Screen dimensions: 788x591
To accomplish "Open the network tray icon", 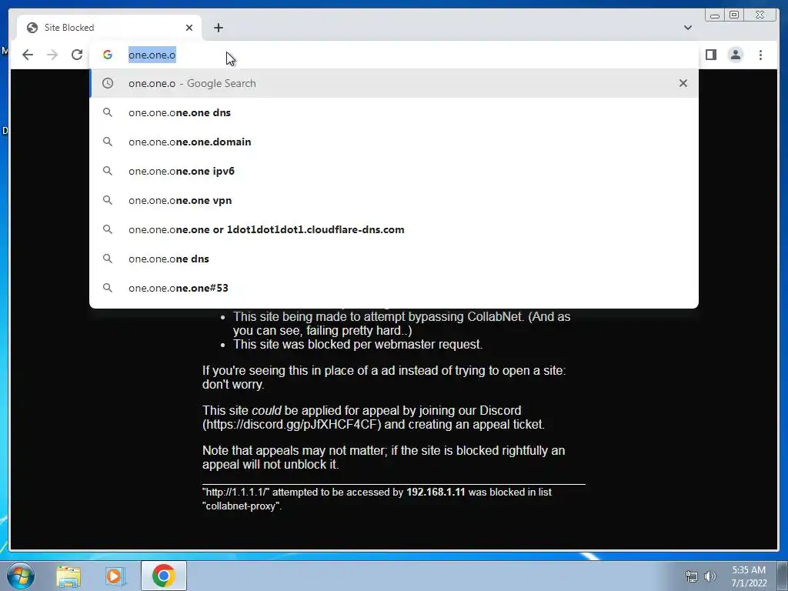I will click(x=692, y=576).
